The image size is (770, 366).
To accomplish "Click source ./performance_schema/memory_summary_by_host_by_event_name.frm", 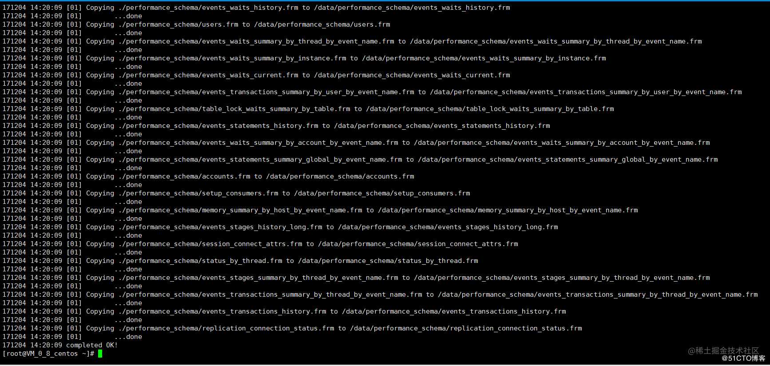I will coord(240,210).
